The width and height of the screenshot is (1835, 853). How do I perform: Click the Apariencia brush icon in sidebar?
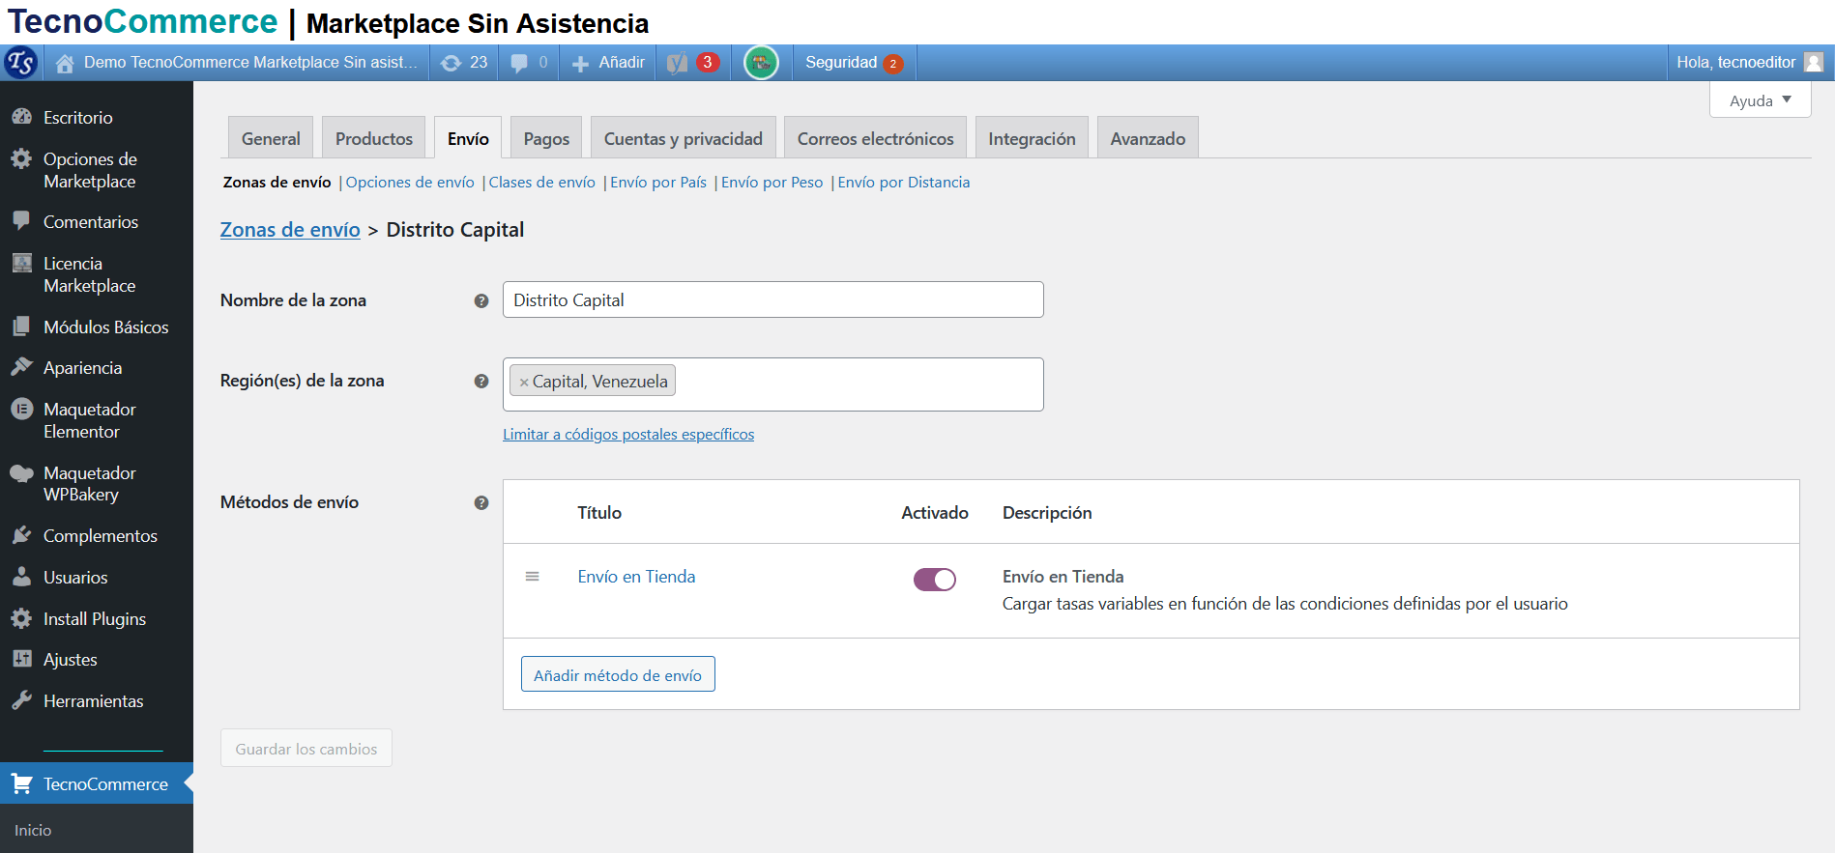tap(21, 367)
